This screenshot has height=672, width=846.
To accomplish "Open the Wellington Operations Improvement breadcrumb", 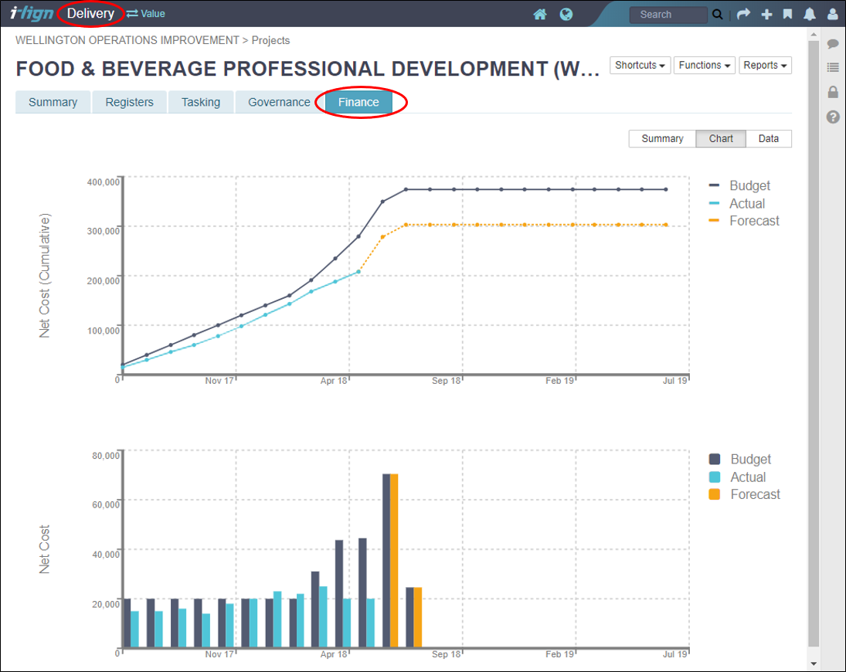I will coord(127,40).
